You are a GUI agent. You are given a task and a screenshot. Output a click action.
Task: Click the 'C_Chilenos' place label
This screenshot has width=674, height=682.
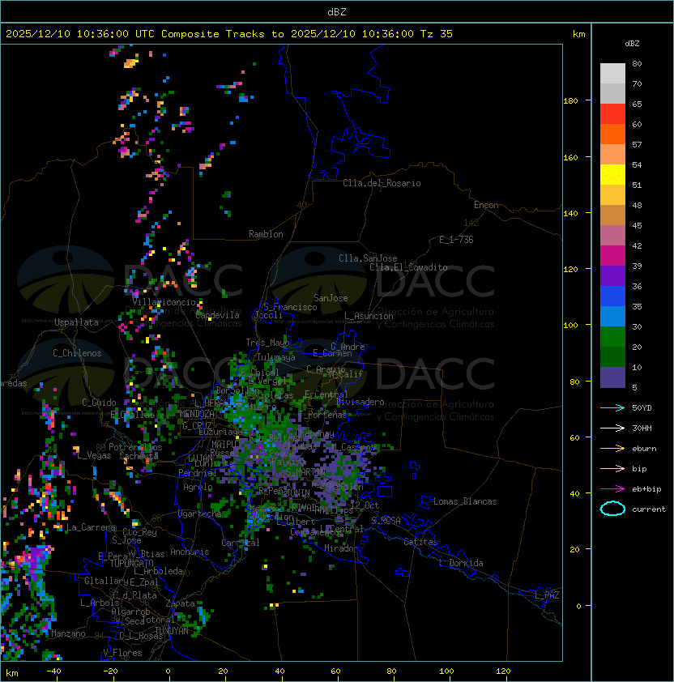click(77, 353)
